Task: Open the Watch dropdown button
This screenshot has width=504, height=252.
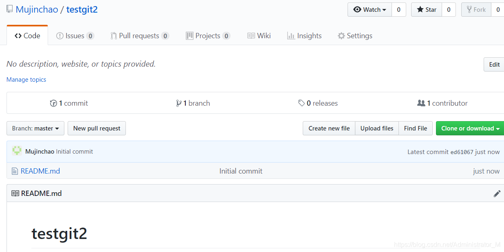Action: click(370, 10)
